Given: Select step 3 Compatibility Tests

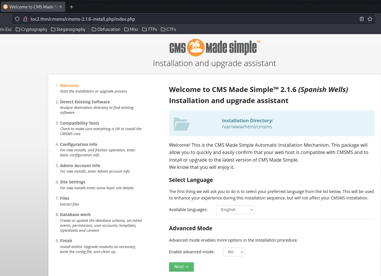Looking at the screenshot, I should [x=79, y=123].
